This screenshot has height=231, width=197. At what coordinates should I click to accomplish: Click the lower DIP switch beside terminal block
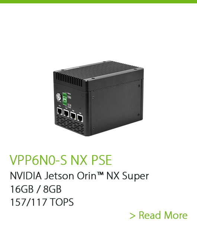70,105
